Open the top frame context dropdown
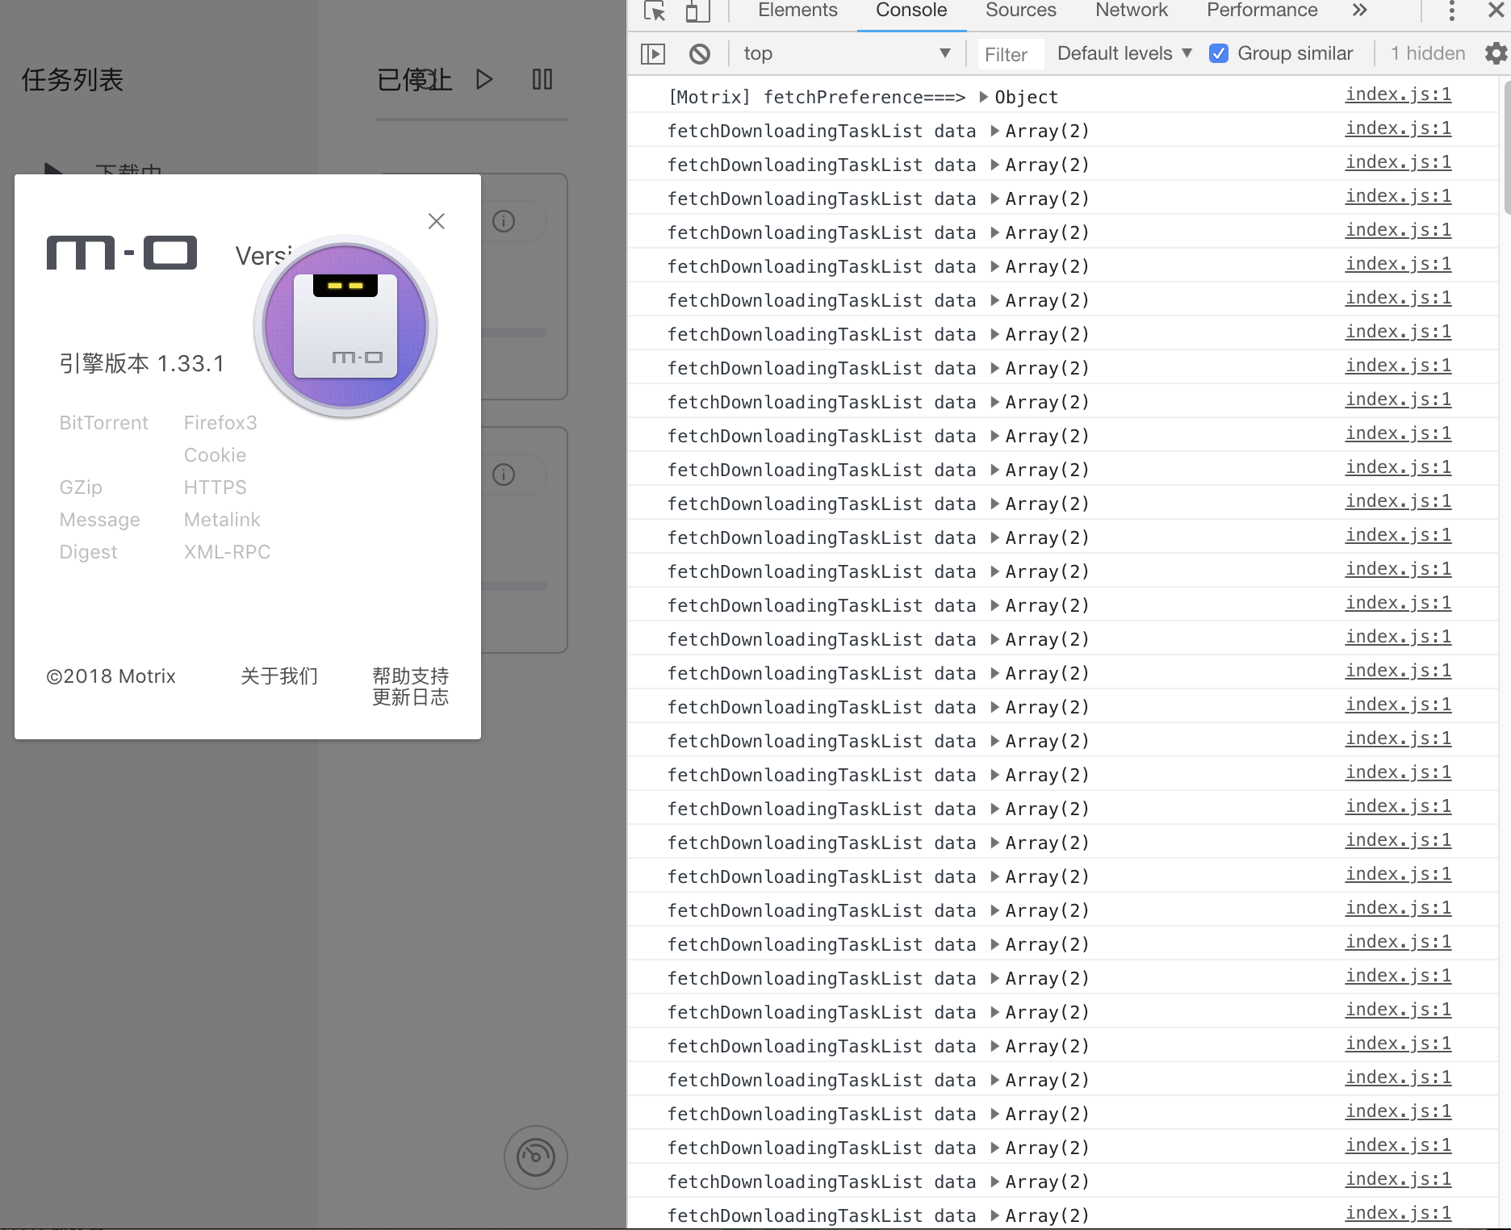 847,53
